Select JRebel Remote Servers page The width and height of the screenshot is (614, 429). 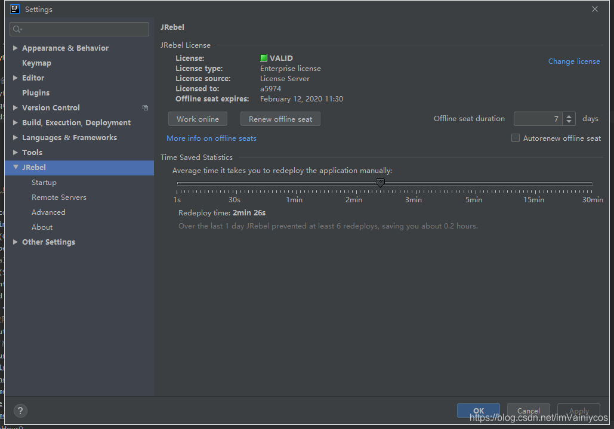[x=58, y=197]
